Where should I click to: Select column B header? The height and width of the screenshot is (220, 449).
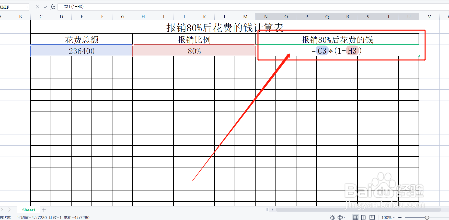(20, 17)
